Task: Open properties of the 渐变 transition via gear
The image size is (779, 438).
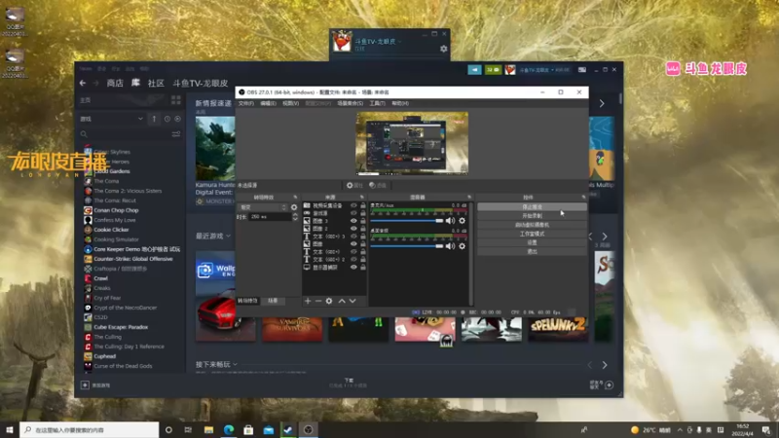Action: (x=294, y=207)
